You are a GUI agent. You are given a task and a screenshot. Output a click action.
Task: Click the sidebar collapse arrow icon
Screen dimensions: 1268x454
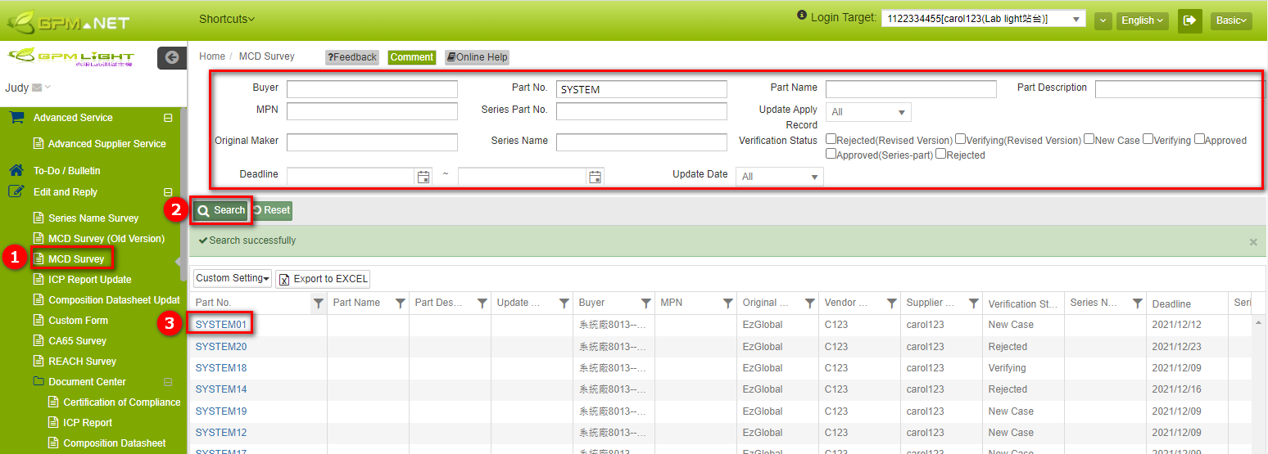coord(171,57)
